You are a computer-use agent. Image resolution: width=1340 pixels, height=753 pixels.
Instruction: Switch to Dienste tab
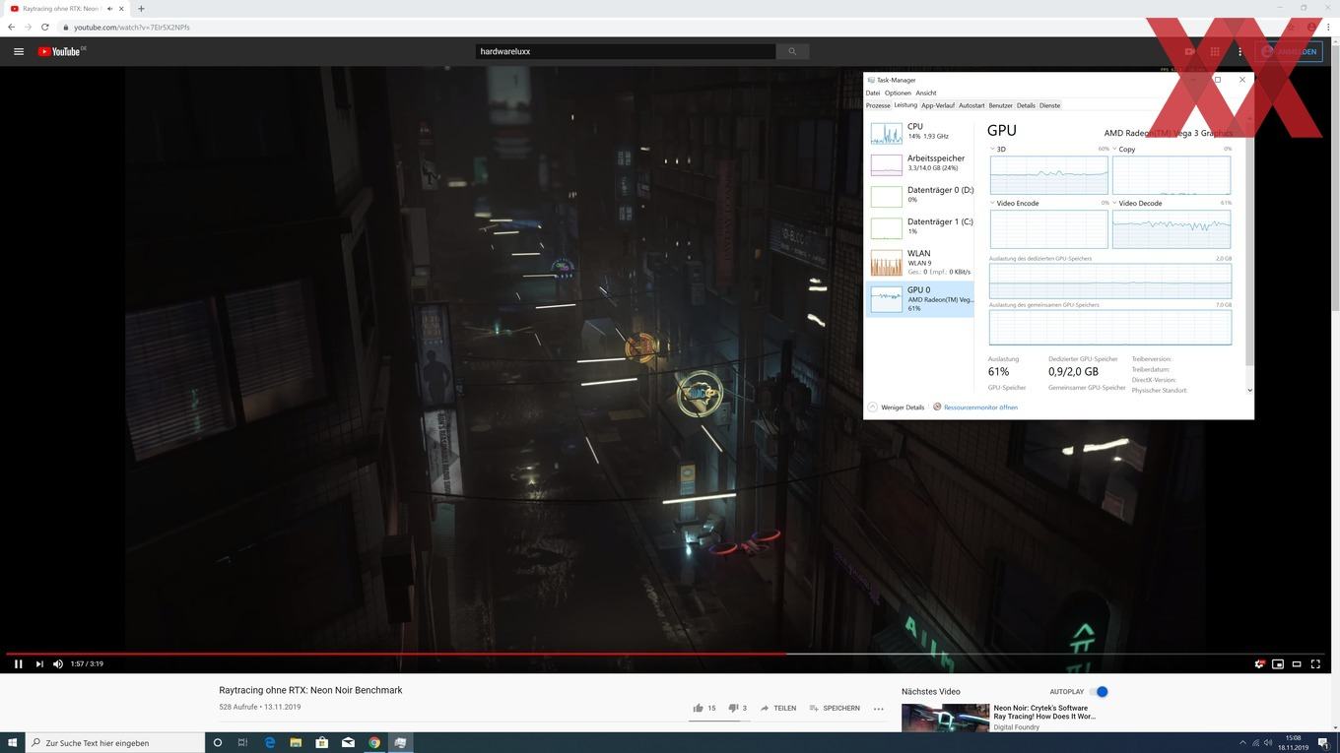pyautogui.click(x=1050, y=105)
